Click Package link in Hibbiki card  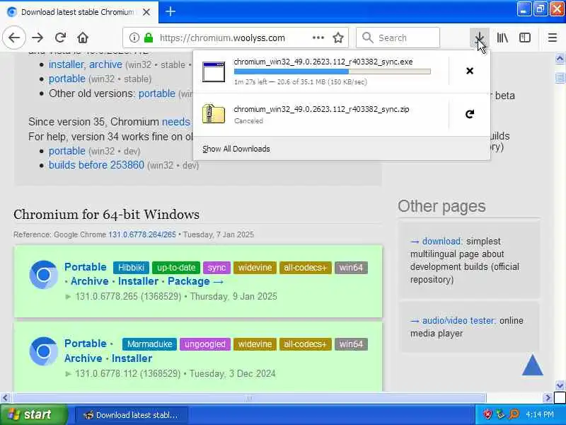pos(195,281)
